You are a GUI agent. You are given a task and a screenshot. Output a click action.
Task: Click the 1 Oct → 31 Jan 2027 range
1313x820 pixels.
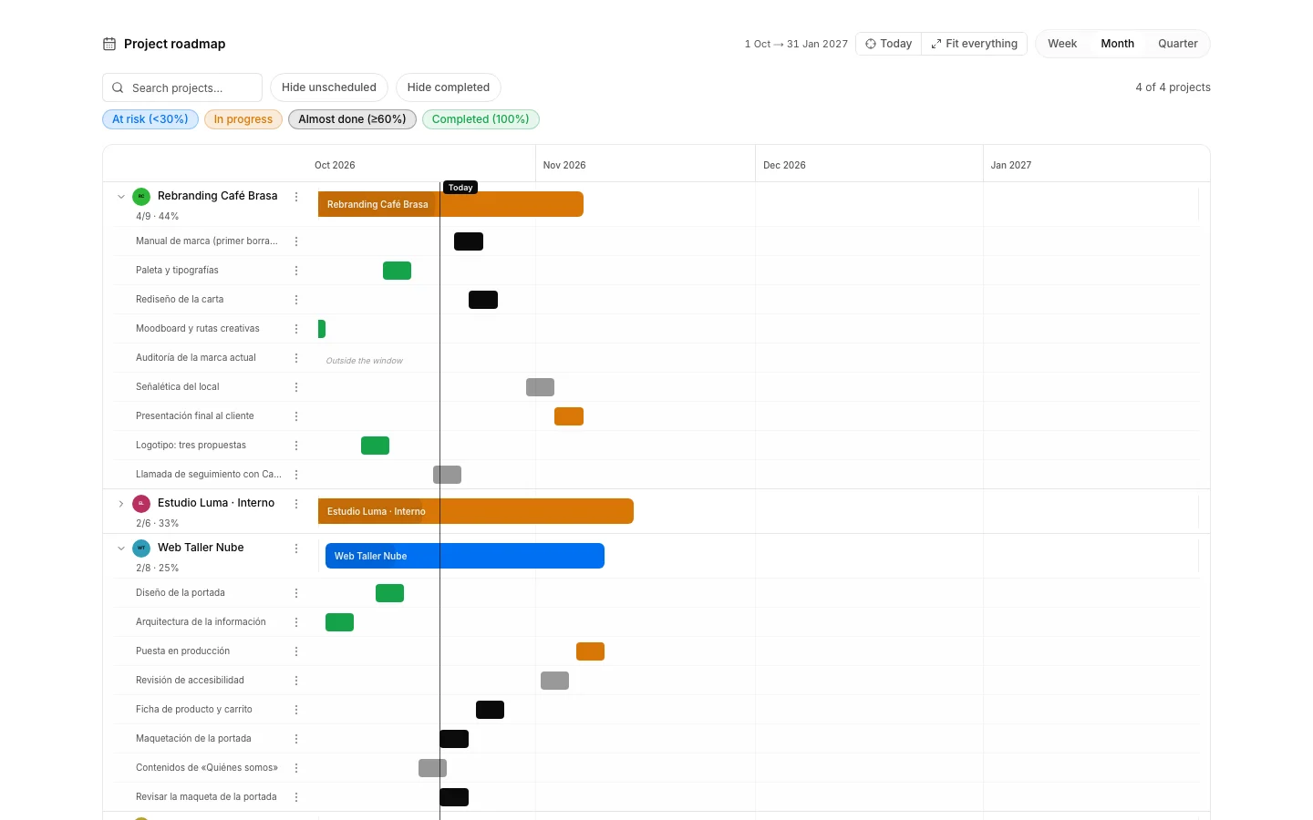click(x=796, y=44)
